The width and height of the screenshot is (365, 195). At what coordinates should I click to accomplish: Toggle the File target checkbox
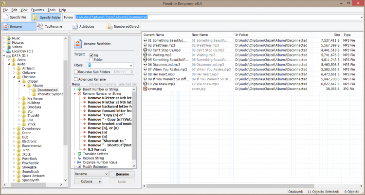click(91, 55)
